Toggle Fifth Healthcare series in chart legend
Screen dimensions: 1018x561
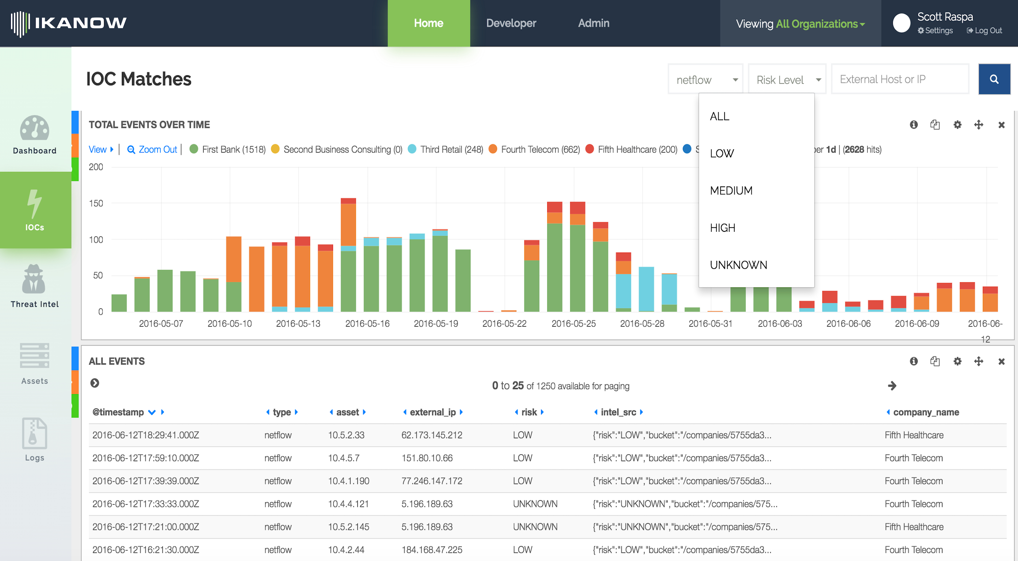coord(631,149)
